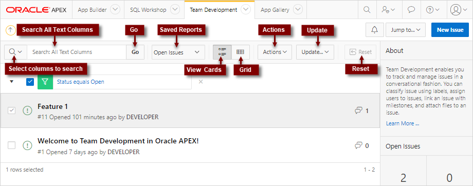The width and height of the screenshot is (473, 186).
Task: Go to the SQL Workshop tab
Action: [148, 10]
